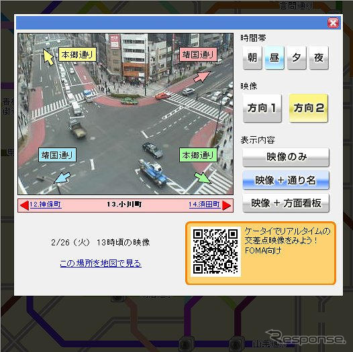Click current intersection title 13.小川町
The width and height of the screenshot is (353, 352).
click(x=125, y=204)
